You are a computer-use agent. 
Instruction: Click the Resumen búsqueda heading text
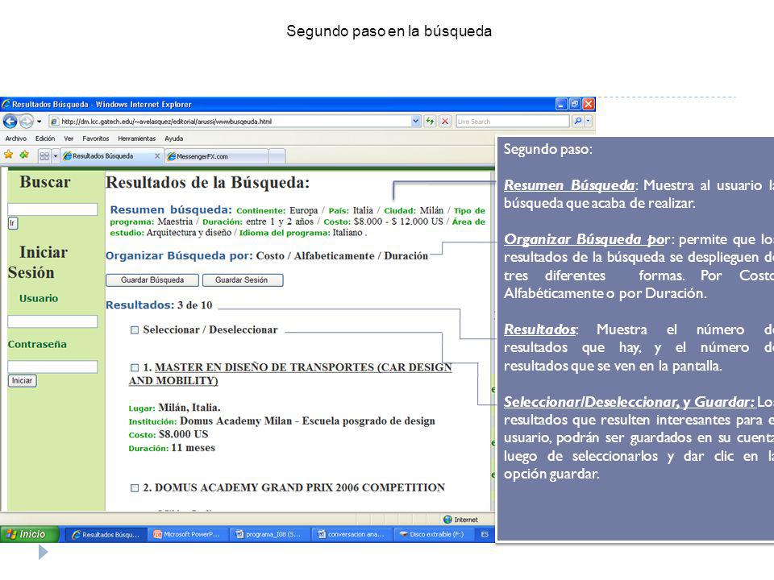(171, 209)
